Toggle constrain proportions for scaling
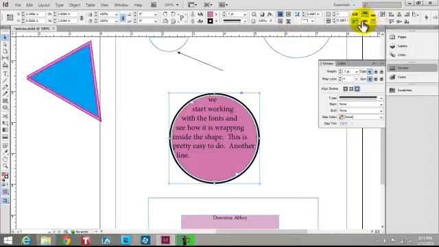Viewport: 439px width, 247px height. click(123, 18)
